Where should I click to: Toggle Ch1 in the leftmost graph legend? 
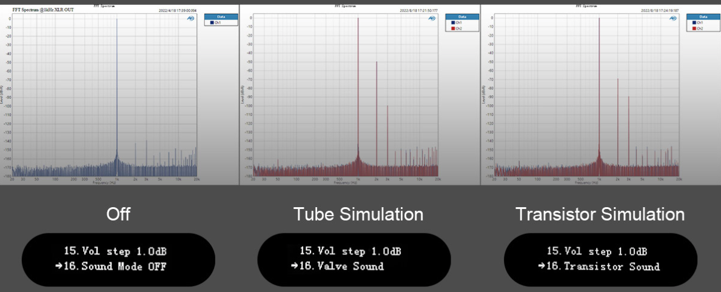click(x=212, y=23)
